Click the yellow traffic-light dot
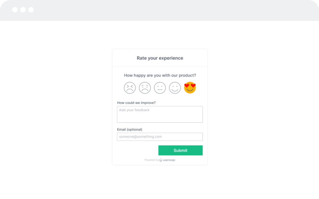This screenshot has height=199, width=319. (x=22, y=10)
